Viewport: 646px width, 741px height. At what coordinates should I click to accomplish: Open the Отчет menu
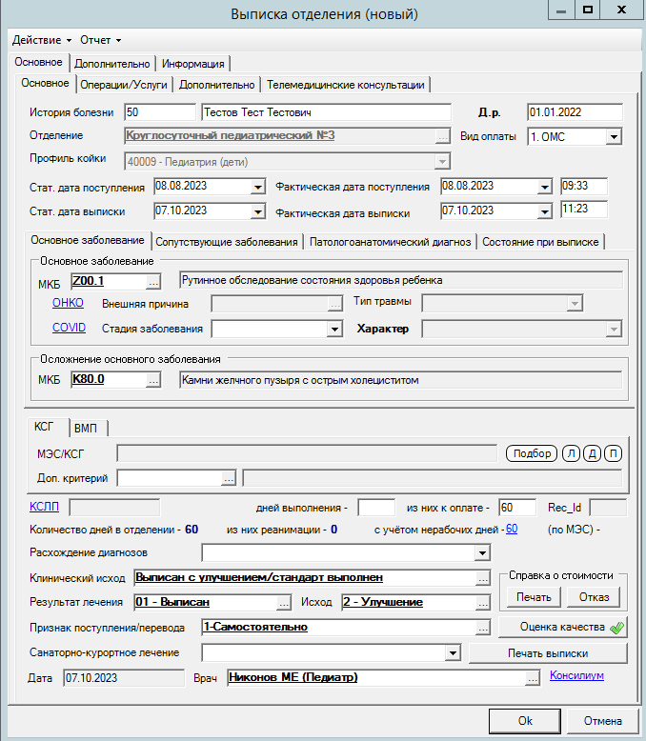point(100,40)
